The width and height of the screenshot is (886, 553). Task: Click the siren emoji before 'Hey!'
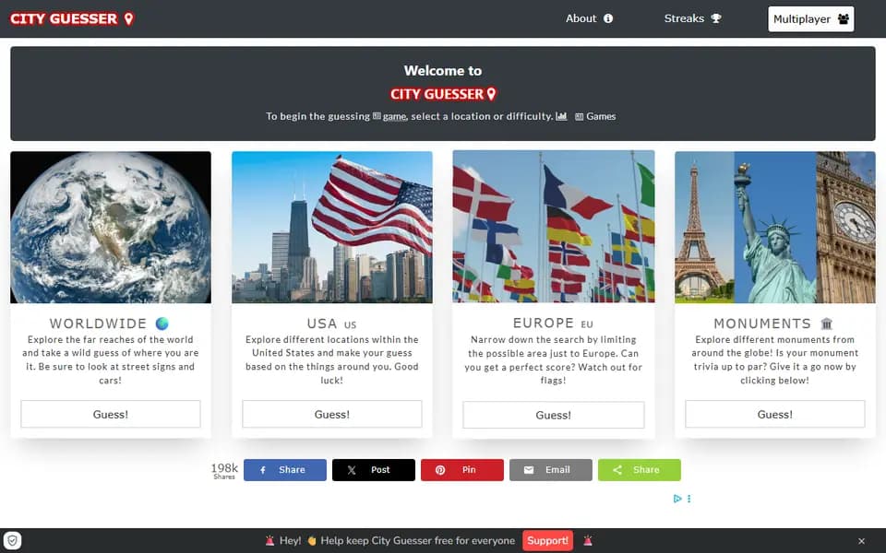tap(270, 541)
